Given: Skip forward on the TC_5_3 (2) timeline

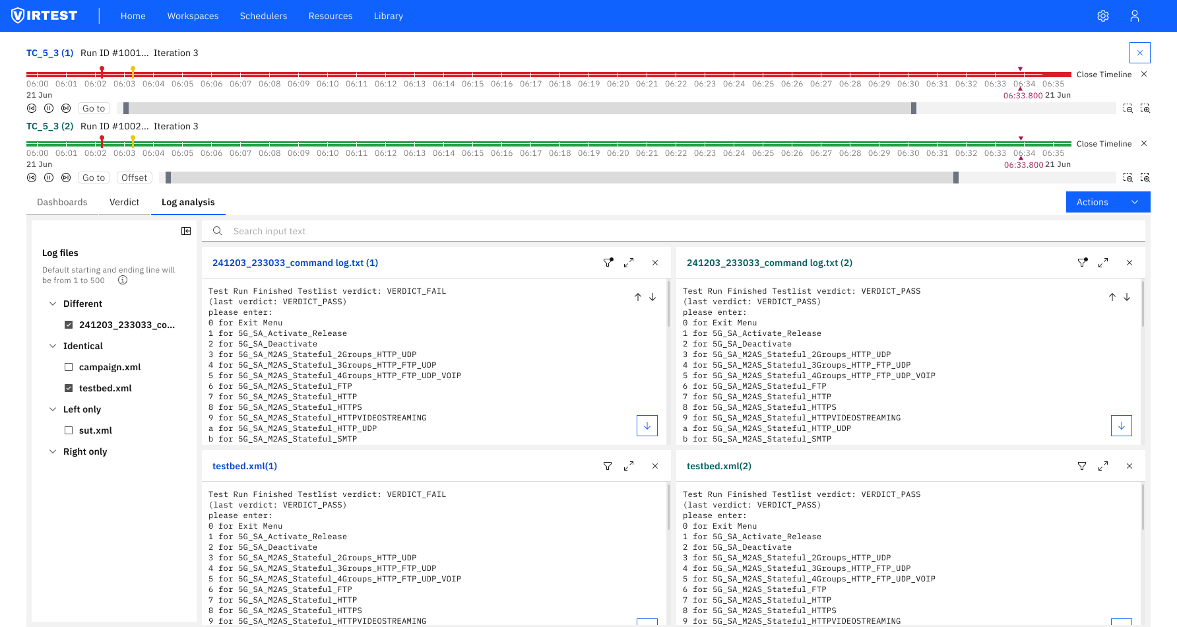Looking at the screenshot, I should coord(65,177).
